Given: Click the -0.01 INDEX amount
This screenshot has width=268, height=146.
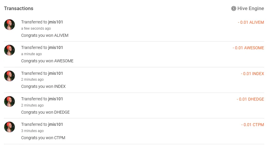Looking at the screenshot, I should click(252, 74).
